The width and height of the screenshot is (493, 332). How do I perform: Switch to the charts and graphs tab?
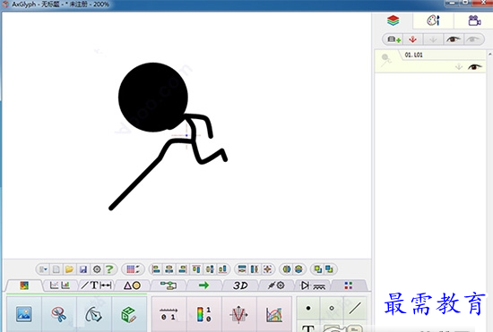coord(60,285)
